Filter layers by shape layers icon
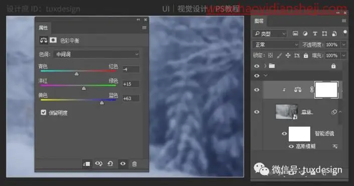The width and height of the screenshot is (354, 186). (x=325, y=34)
